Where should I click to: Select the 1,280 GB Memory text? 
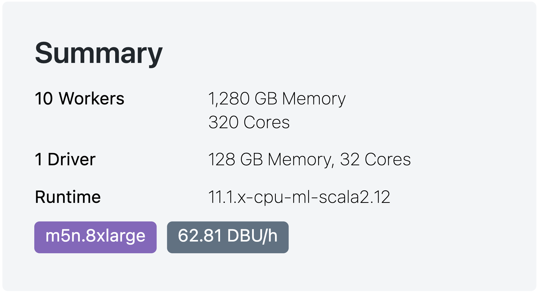pyautogui.click(x=277, y=99)
